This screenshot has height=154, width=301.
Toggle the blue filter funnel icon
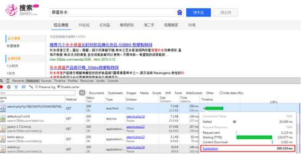click(16, 87)
